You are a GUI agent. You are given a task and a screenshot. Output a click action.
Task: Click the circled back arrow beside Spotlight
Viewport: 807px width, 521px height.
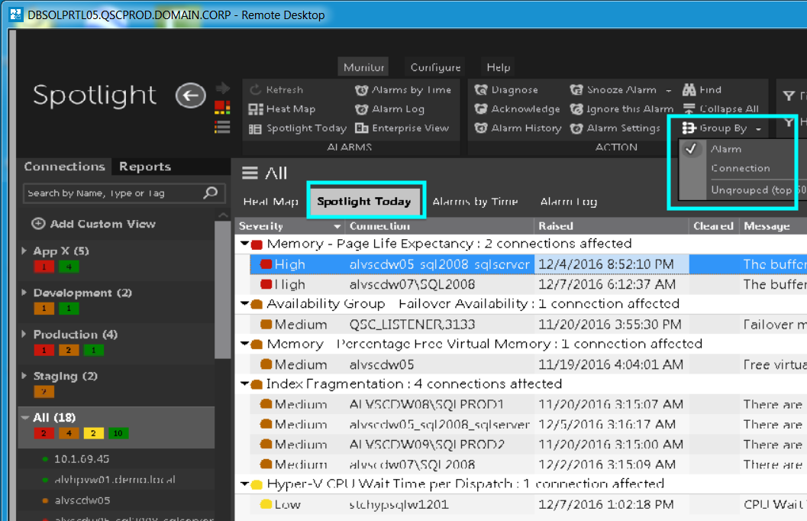click(190, 95)
